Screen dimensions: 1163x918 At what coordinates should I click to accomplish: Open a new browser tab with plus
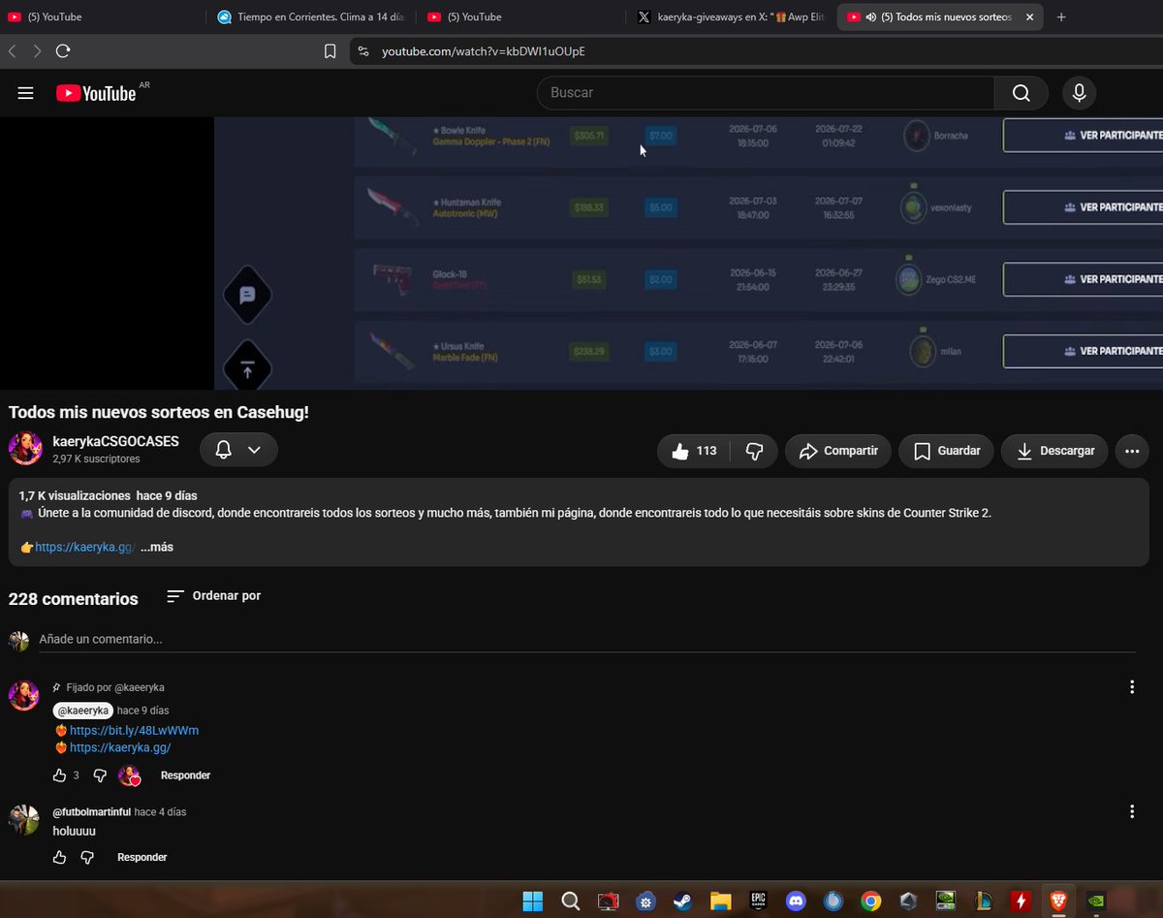click(1061, 16)
